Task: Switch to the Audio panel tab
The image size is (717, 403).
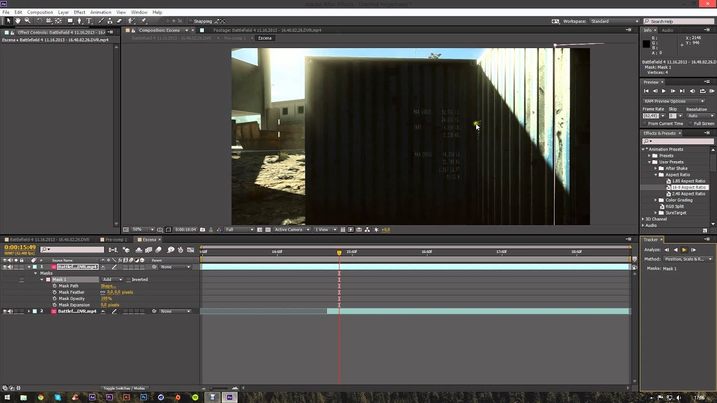Action: click(x=668, y=30)
